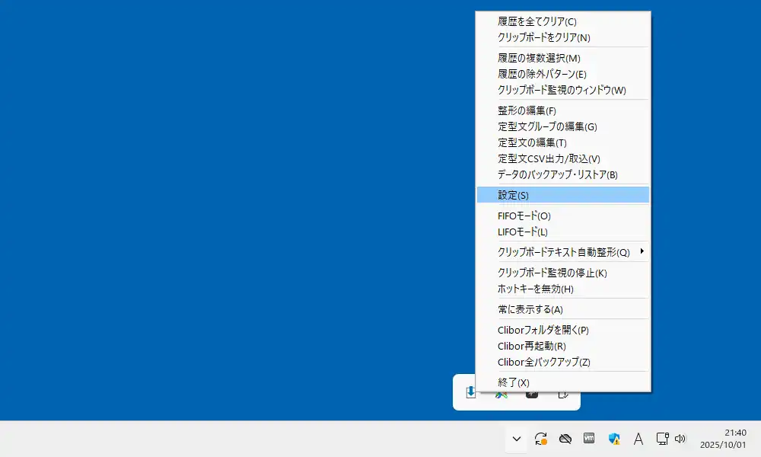Click the VMware Tools tray icon
The width and height of the screenshot is (761, 457).
point(589,438)
